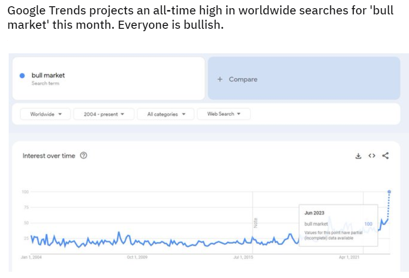
Task: Edit the 'bull market' search term
Action: (x=48, y=75)
